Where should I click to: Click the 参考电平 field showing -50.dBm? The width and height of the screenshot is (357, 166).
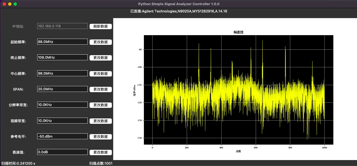(x=62, y=136)
